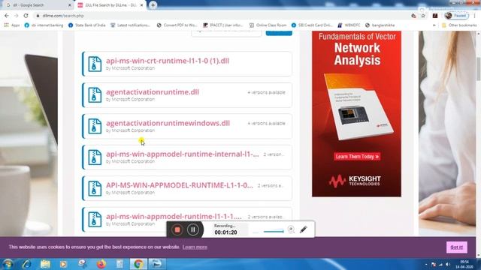Click the system tray volume icon
Screen dimensions: 481x270
click(x=448, y=264)
